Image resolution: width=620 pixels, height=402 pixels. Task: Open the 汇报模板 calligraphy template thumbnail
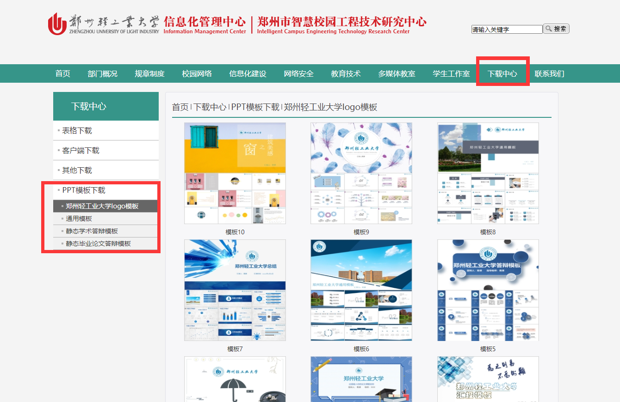pos(488,379)
